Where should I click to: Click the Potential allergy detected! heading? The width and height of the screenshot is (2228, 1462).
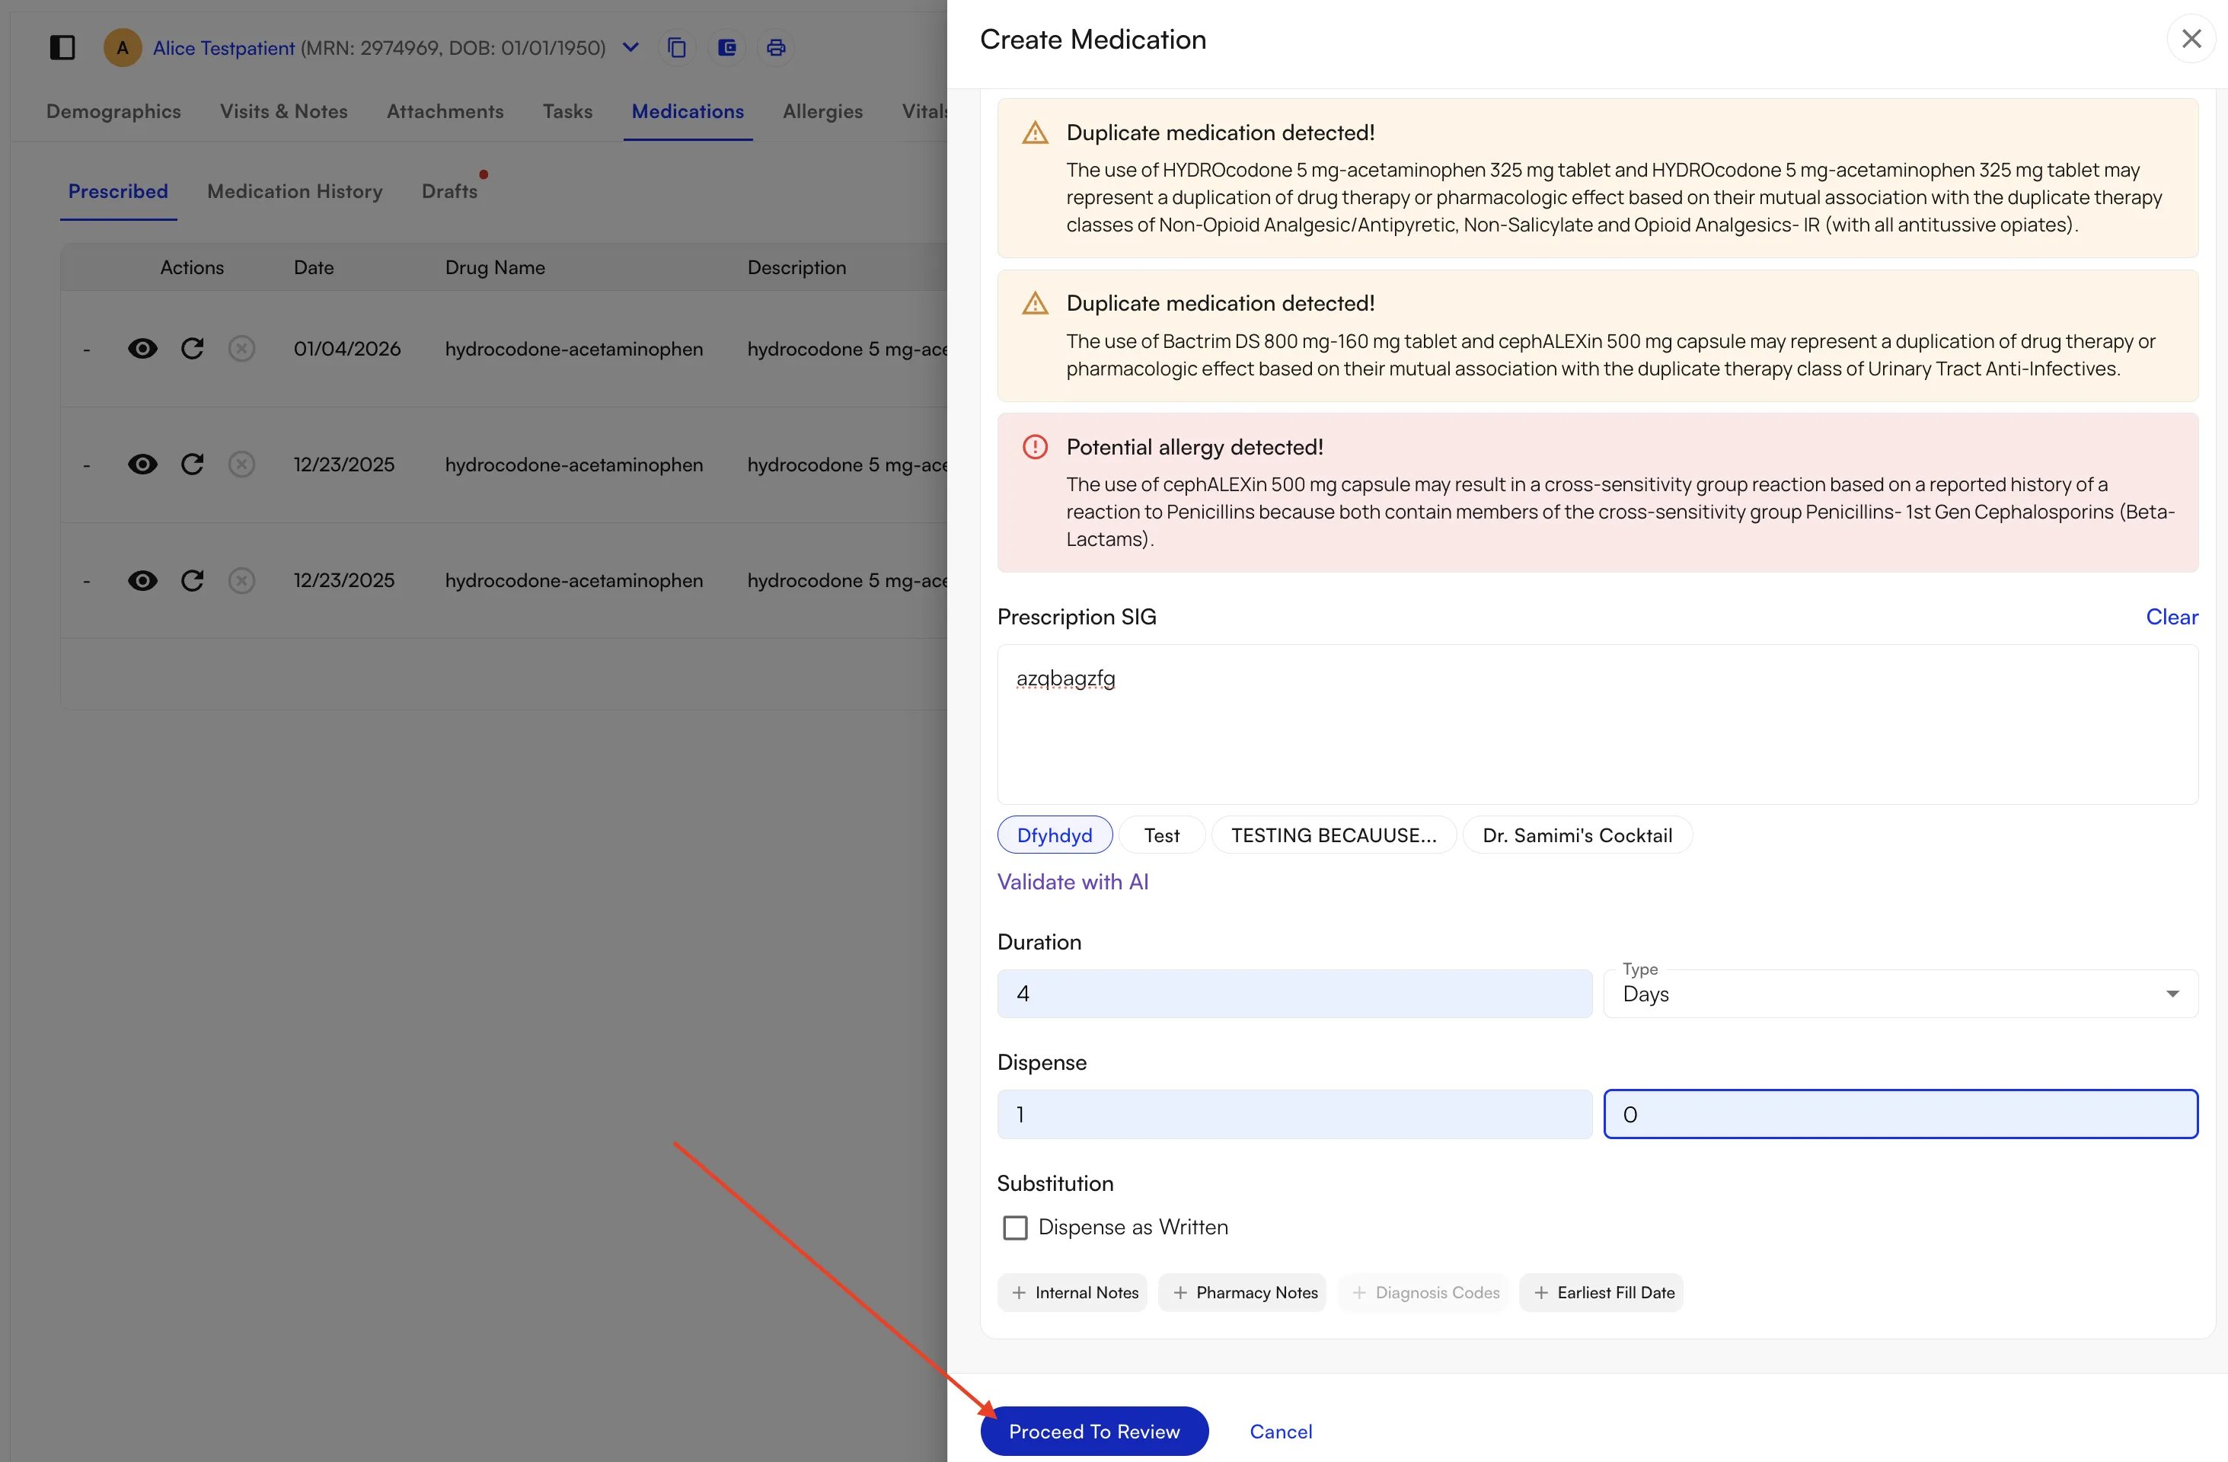1195,446
